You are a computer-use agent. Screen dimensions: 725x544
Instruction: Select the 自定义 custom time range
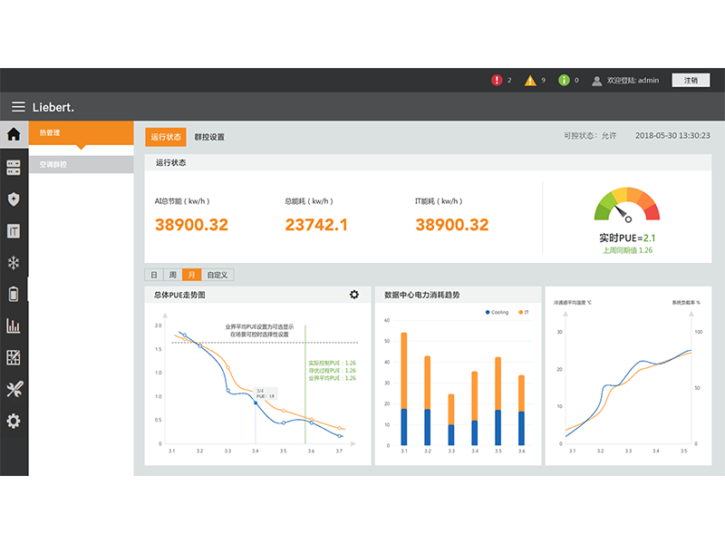217,275
